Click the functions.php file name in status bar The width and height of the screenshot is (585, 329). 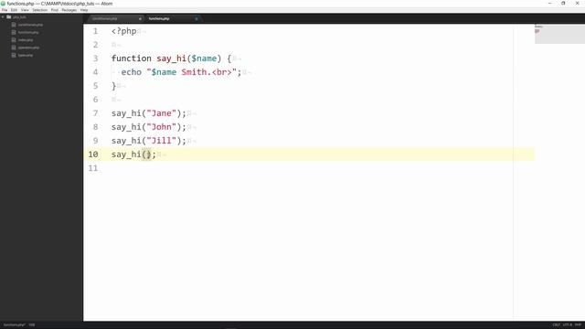point(15,325)
